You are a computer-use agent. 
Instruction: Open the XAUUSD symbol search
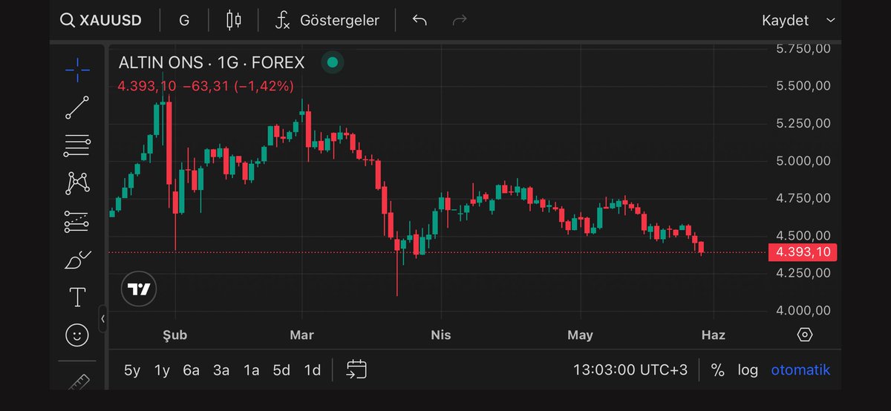pos(101,20)
